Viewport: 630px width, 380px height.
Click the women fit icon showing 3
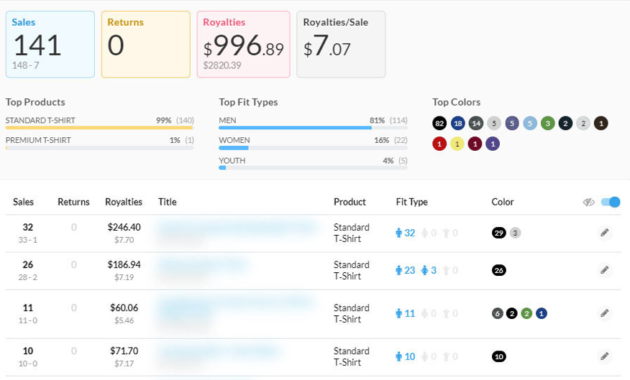coord(424,270)
